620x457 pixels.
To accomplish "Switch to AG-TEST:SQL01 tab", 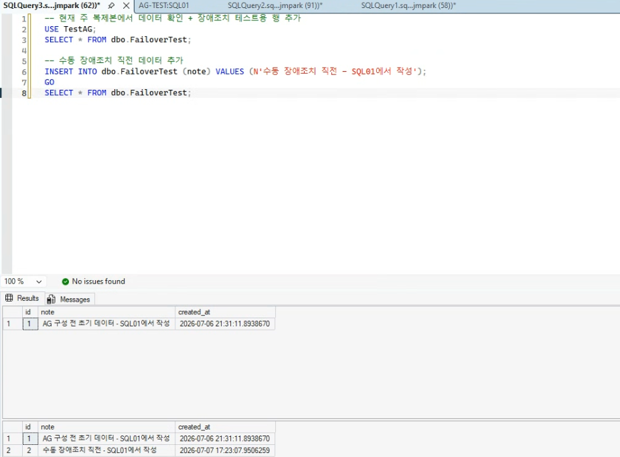I will coord(163,5).
